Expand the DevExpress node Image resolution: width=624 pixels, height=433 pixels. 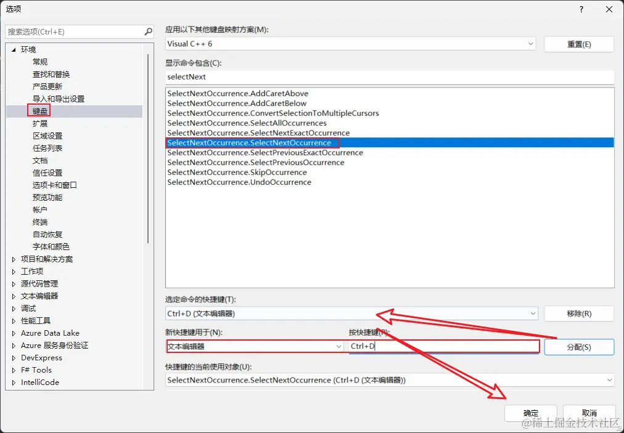coord(14,358)
